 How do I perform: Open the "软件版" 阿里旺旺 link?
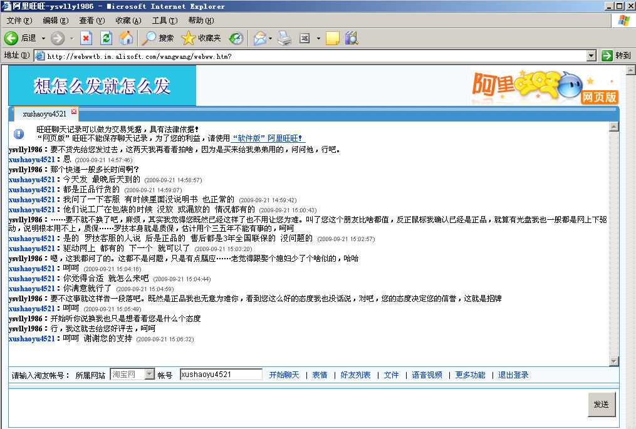(x=268, y=138)
